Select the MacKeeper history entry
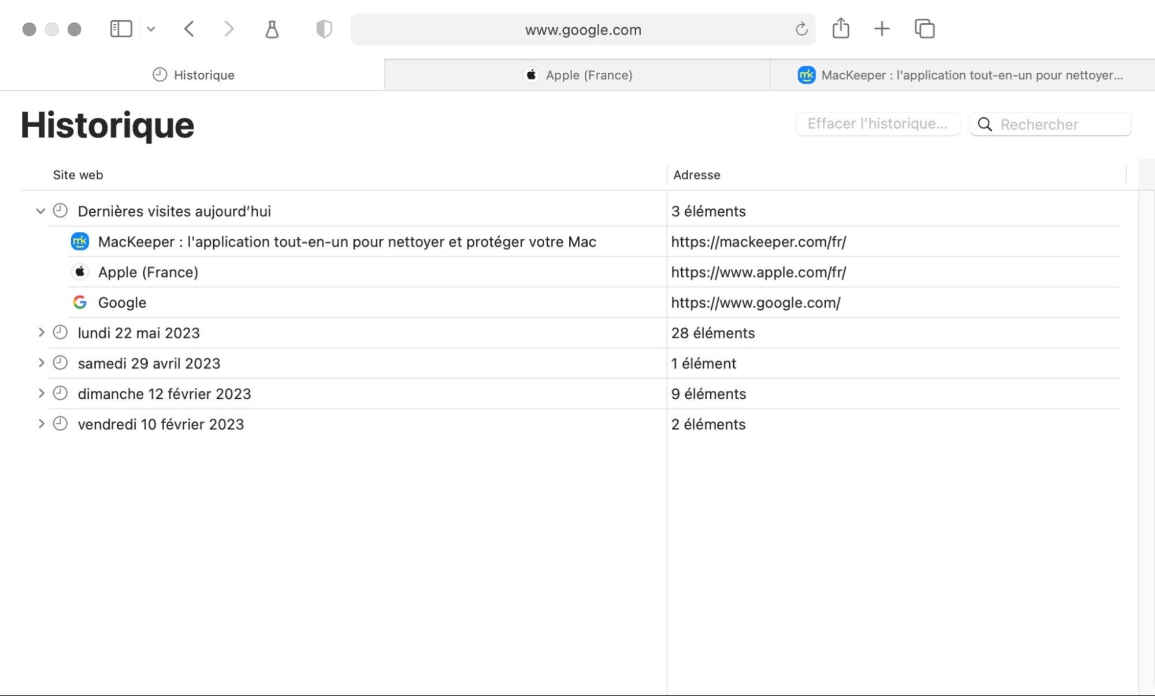Image resolution: width=1155 pixels, height=696 pixels. click(x=594, y=242)
